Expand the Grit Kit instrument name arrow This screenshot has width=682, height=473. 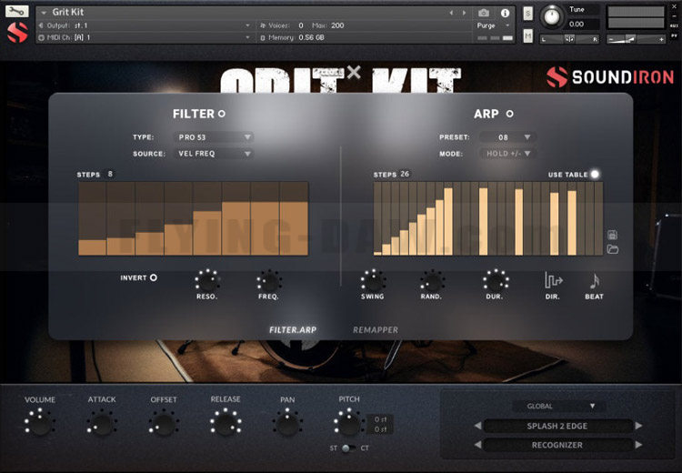coord(44,13)
